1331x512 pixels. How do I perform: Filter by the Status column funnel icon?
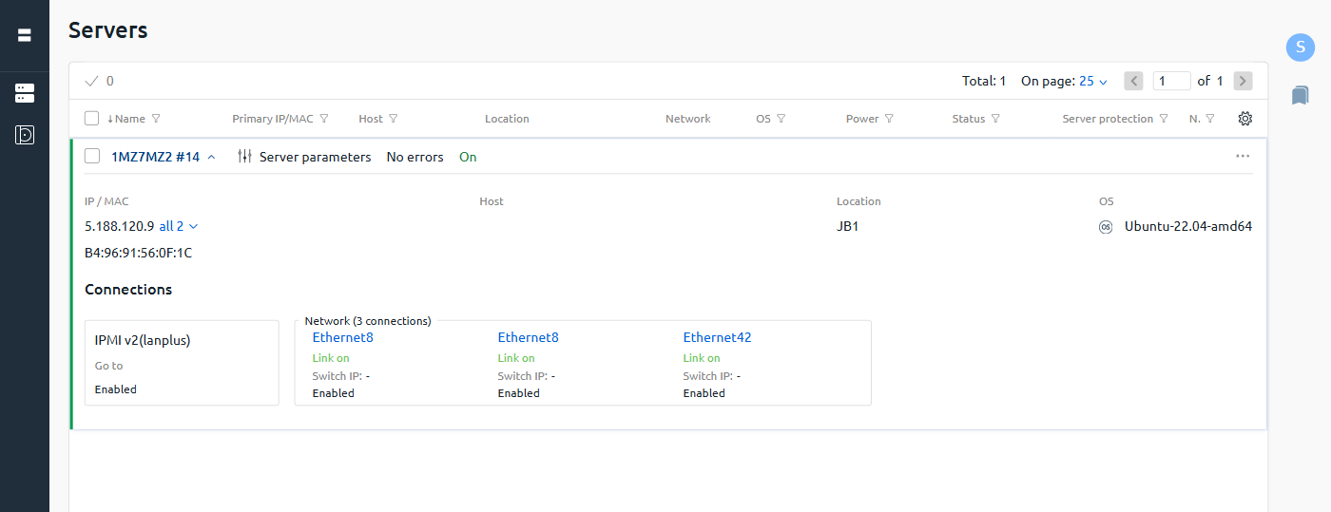(995, 119)
